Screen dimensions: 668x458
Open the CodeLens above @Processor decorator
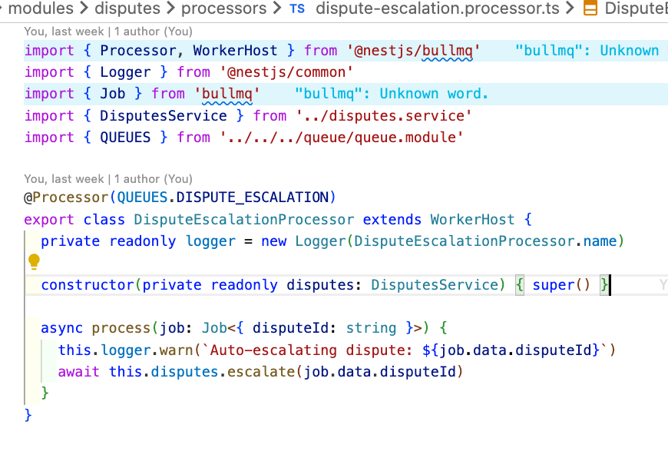click(x=108, y=179)
